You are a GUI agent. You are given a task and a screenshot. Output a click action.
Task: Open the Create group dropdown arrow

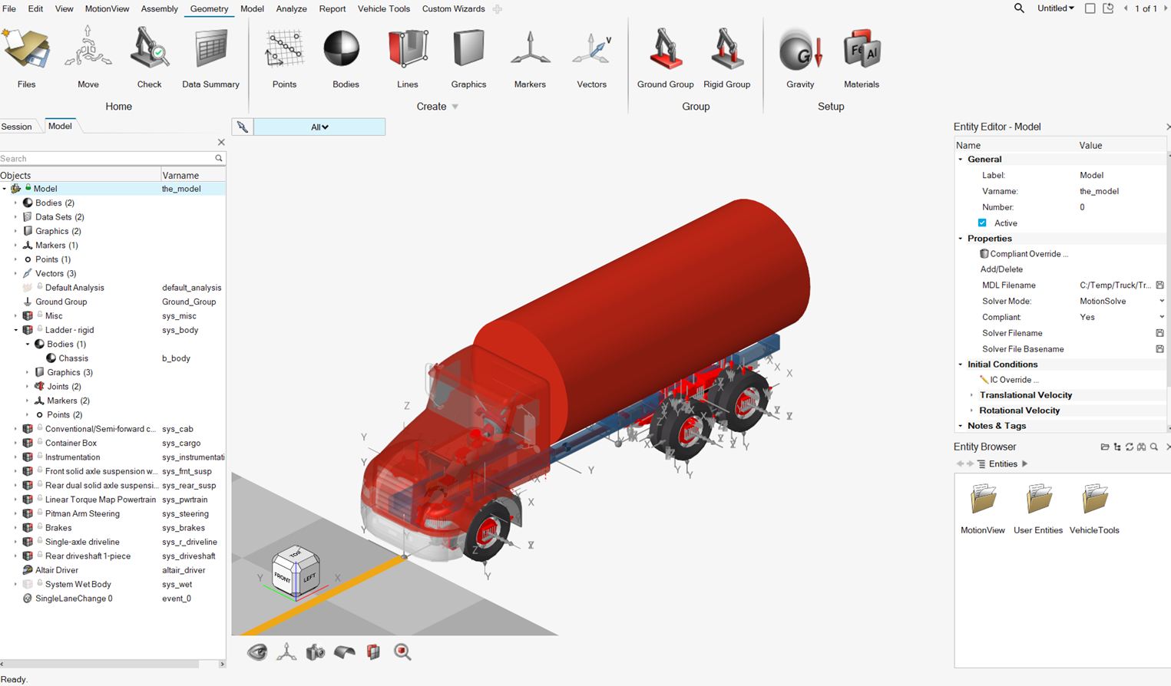click(455, 107)
